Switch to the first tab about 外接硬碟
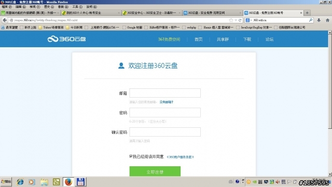Viewport: 332px width, 187px height. tap(30, 13)
